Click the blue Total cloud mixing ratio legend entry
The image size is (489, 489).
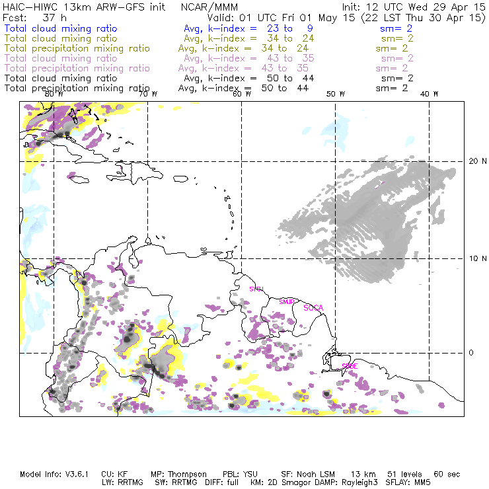[61, 28]
